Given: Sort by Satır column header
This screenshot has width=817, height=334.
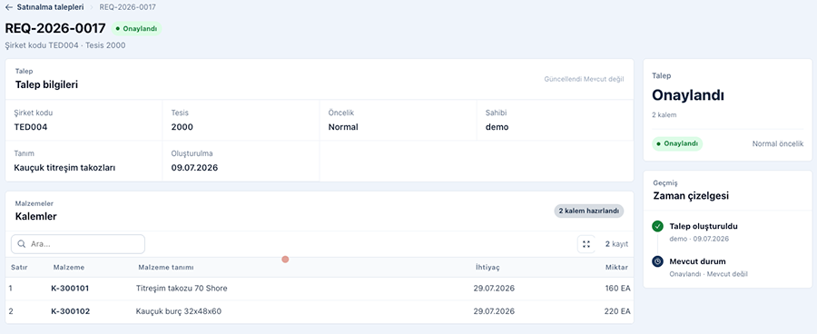Looking at the screenshot, I should coord(19,268).
